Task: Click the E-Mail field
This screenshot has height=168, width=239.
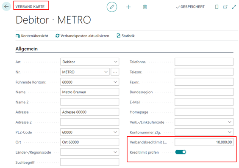Action: click(x=204, y=102)
